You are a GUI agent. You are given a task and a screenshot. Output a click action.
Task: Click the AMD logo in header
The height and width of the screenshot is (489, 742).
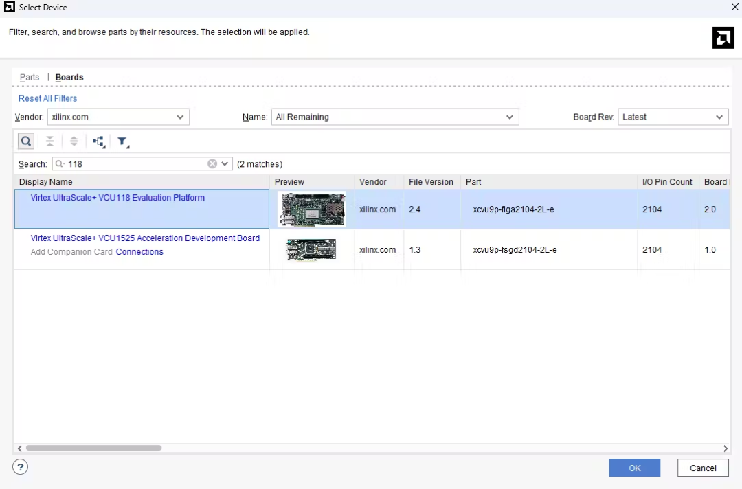(x=723, y=38)
